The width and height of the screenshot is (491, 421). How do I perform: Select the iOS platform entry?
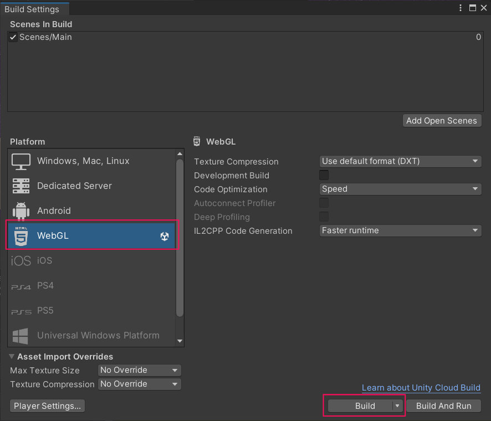[x=91, y=261]
